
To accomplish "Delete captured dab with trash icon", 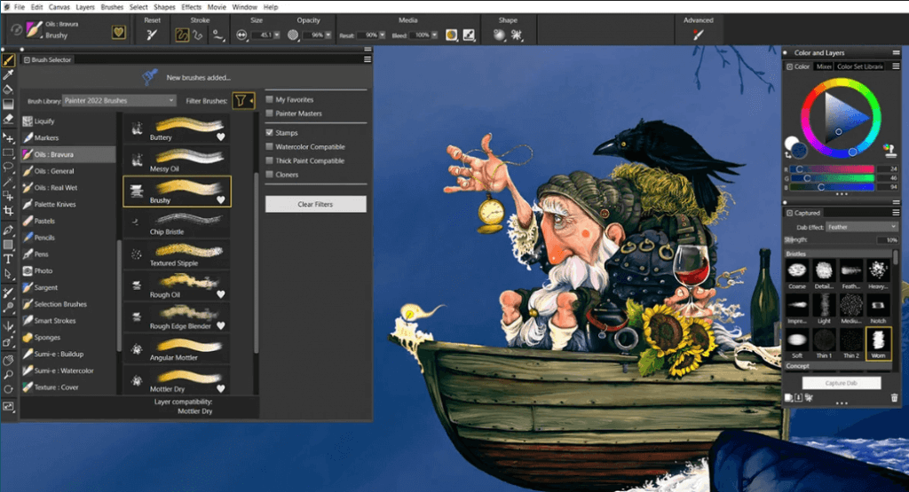I will pos(894,398).
